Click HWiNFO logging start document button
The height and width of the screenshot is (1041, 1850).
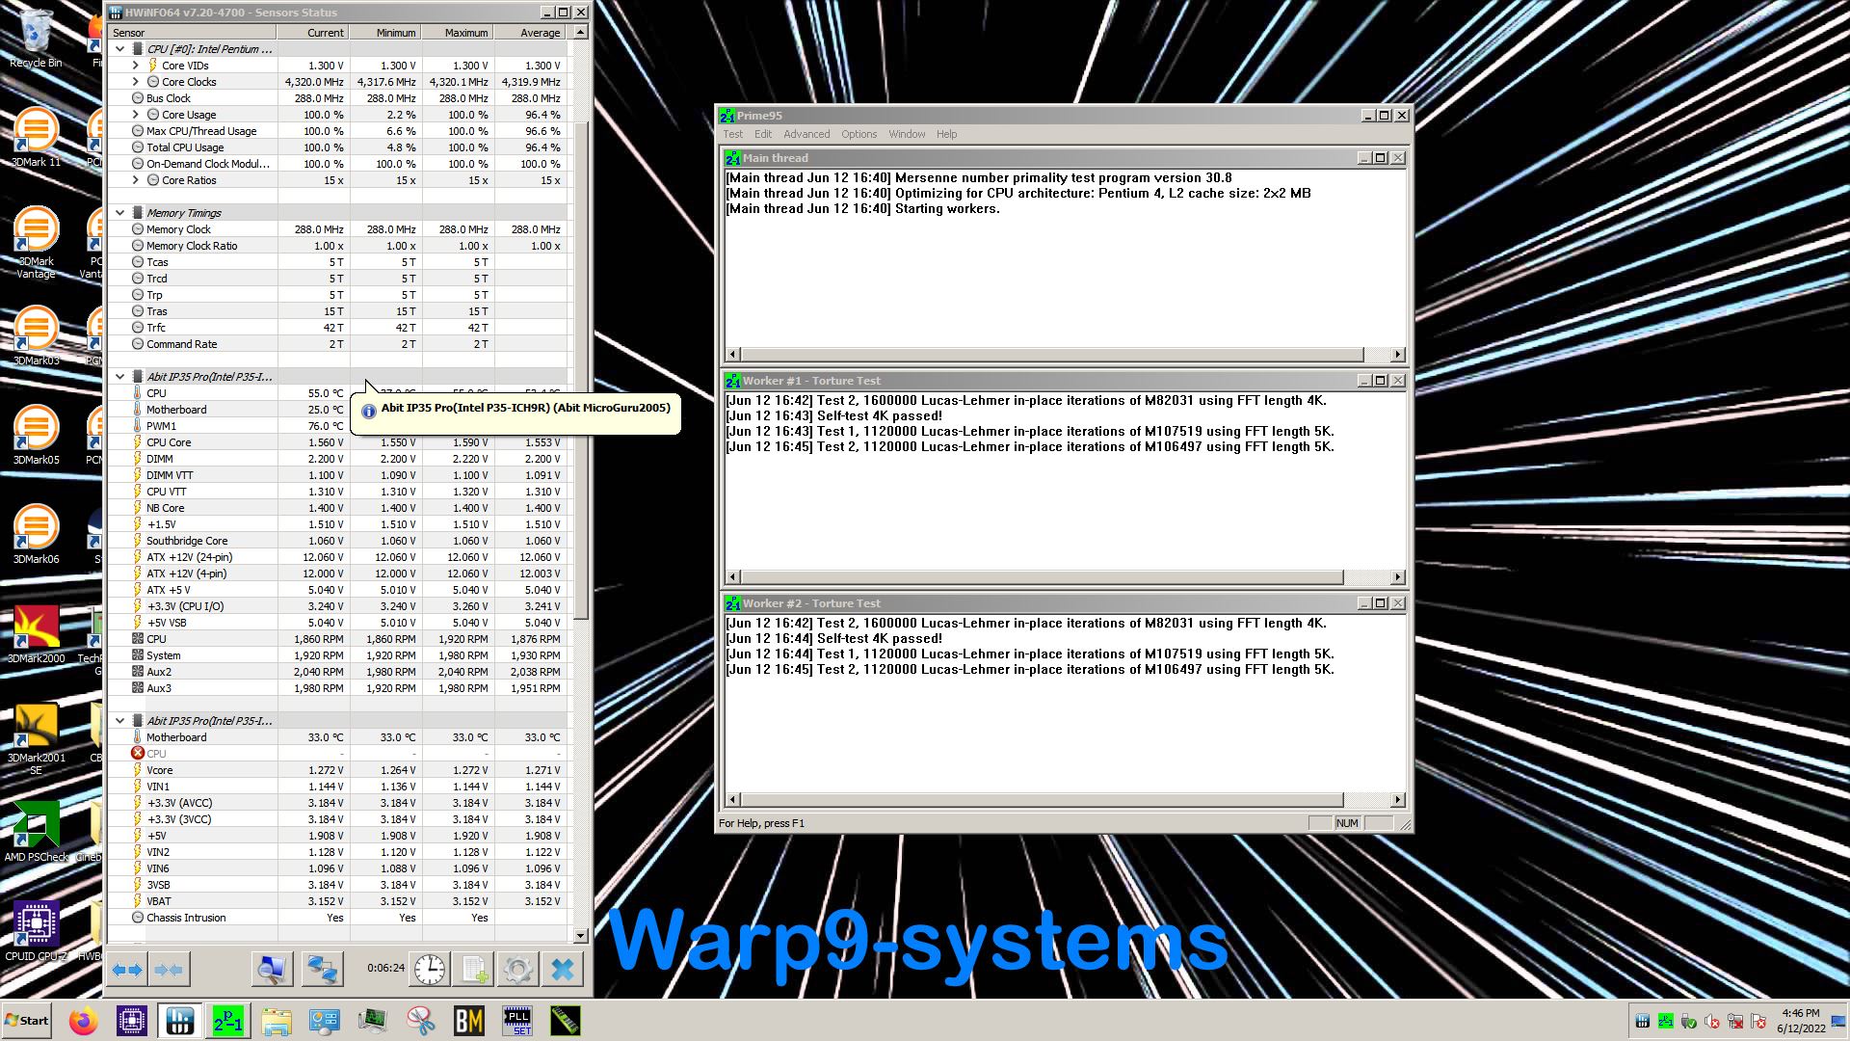tap(474, 970)
